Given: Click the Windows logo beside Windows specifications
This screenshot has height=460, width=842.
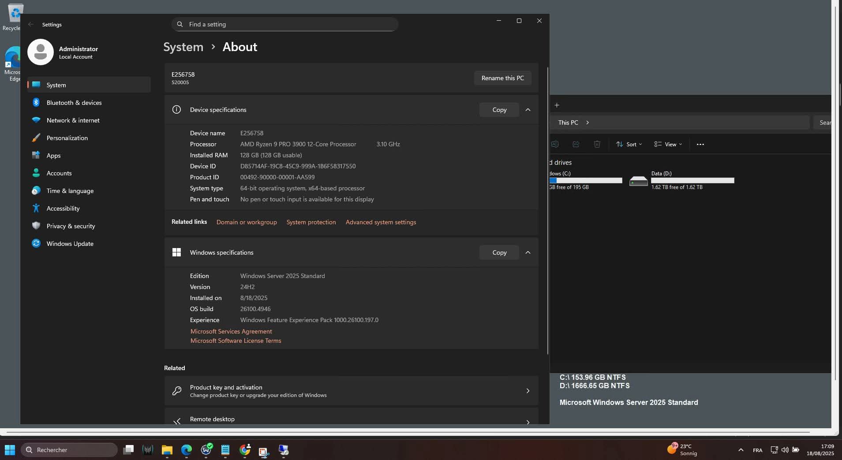Looking at the screenshot, I should [176, 252].
